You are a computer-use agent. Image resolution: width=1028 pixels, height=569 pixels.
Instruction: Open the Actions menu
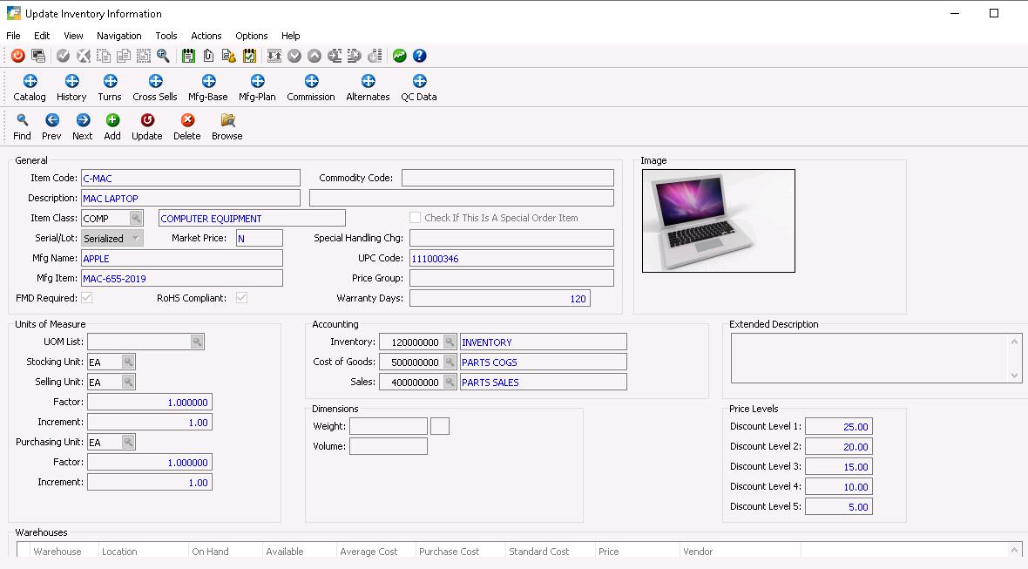click(x=206, y=36)
